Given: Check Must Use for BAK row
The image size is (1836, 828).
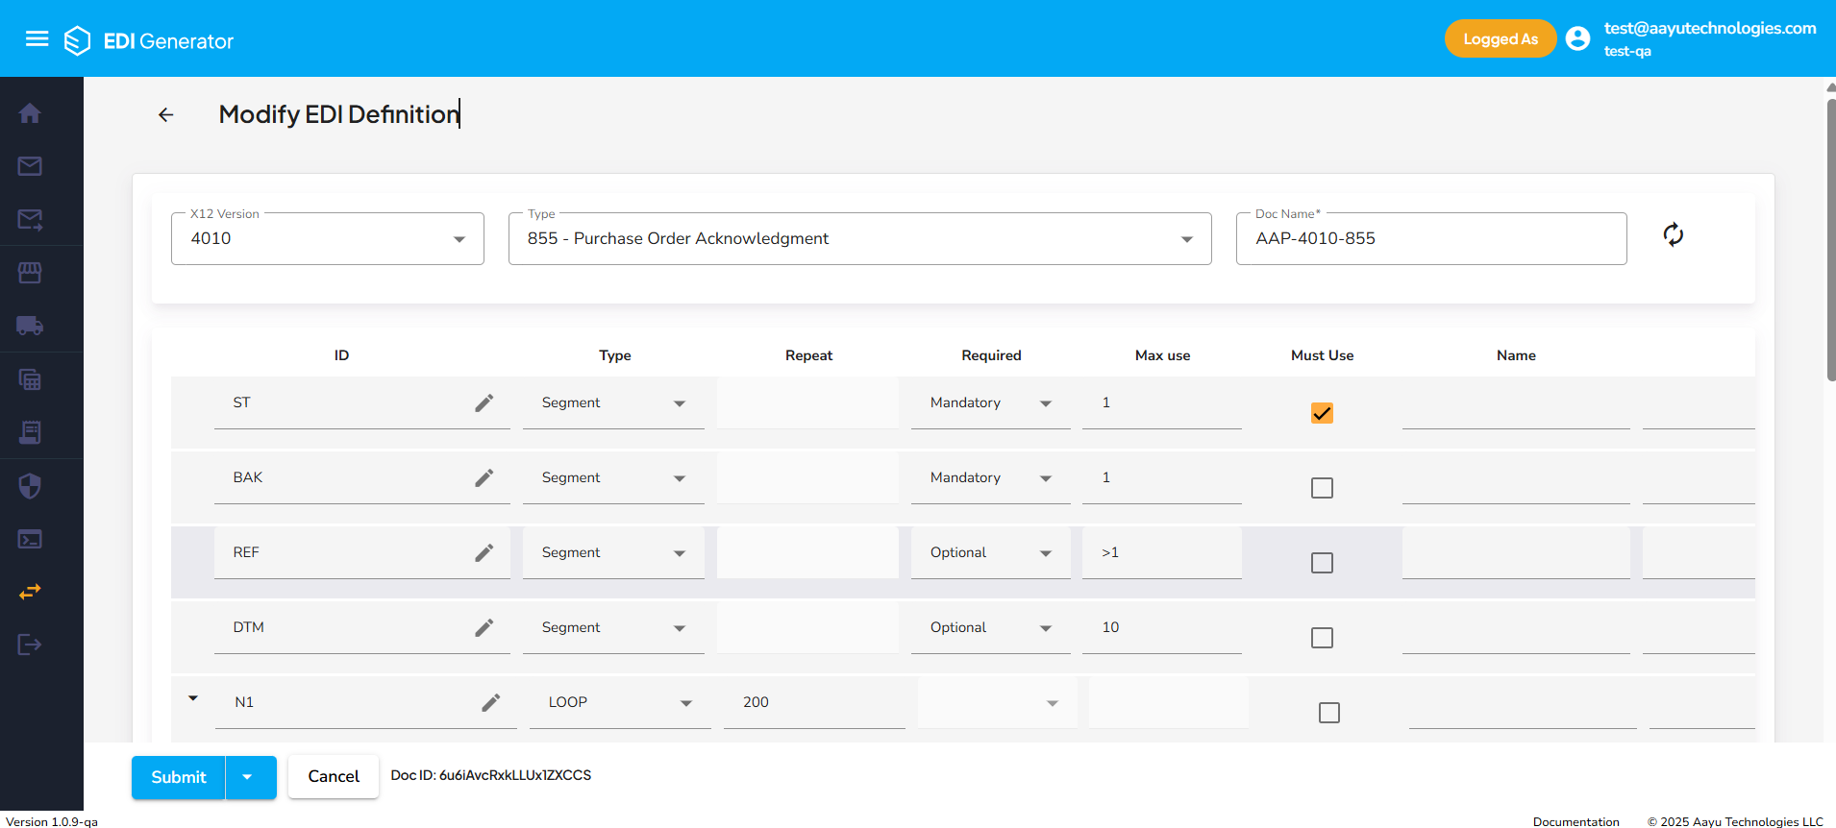Looking at the screenshot, I should 1322,488.
